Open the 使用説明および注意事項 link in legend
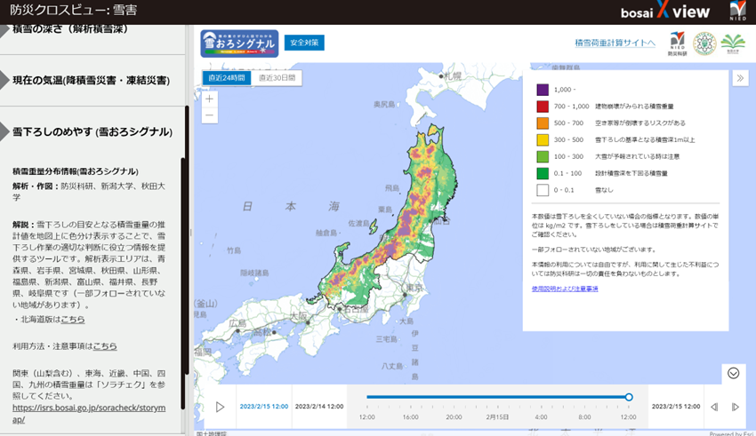 (565, 289)
